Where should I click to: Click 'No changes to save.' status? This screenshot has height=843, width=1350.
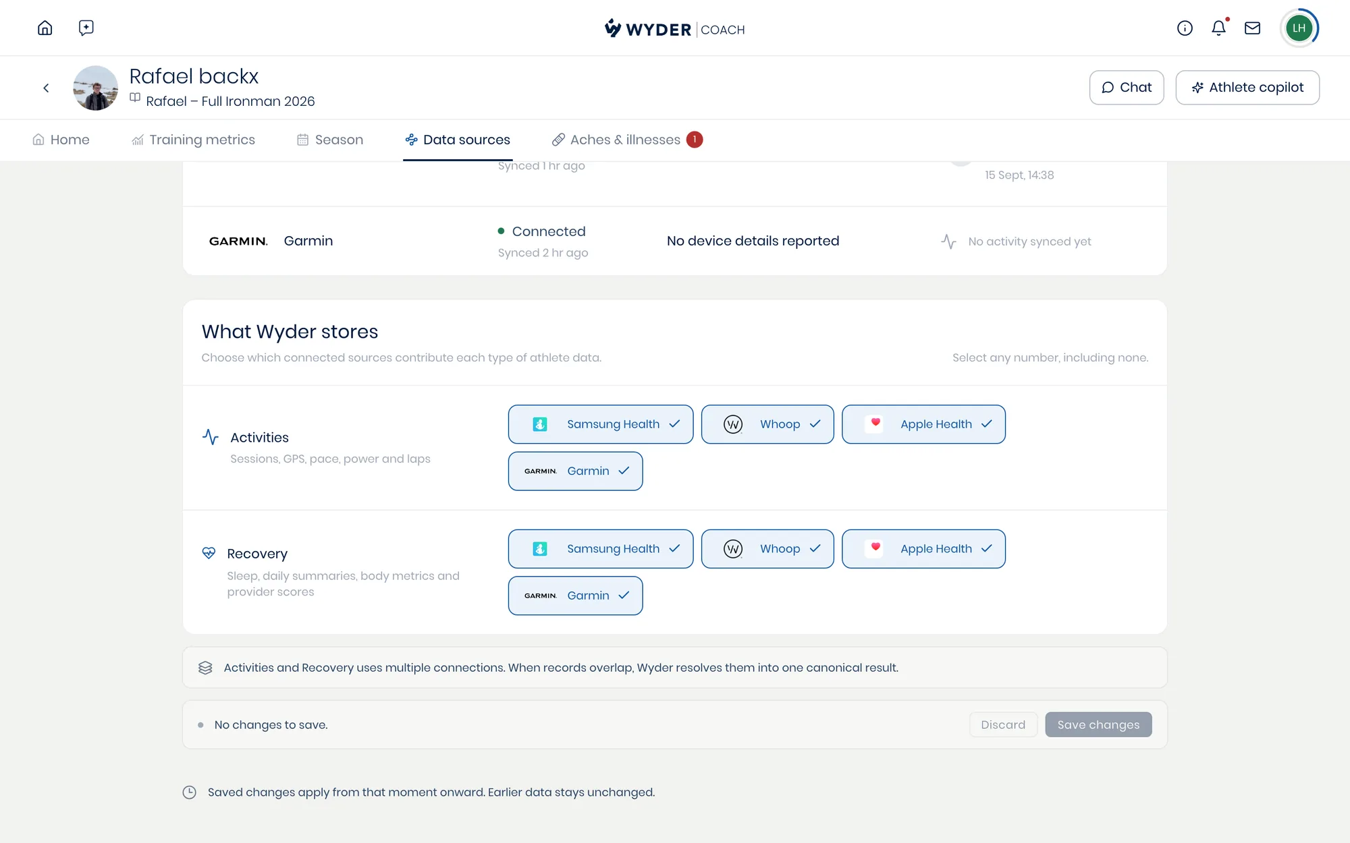[271, 725]
